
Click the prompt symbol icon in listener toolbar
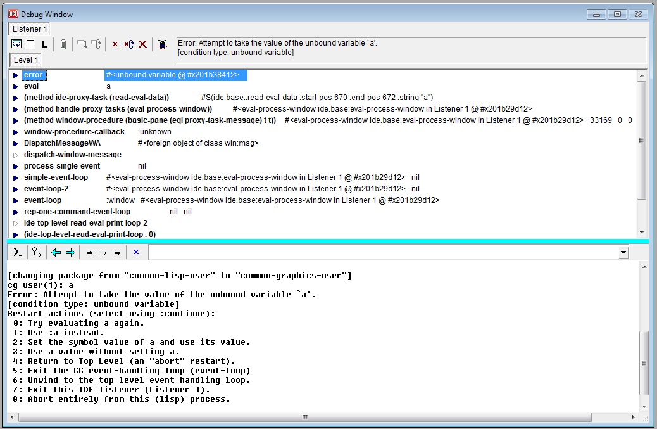click(18, 252)
